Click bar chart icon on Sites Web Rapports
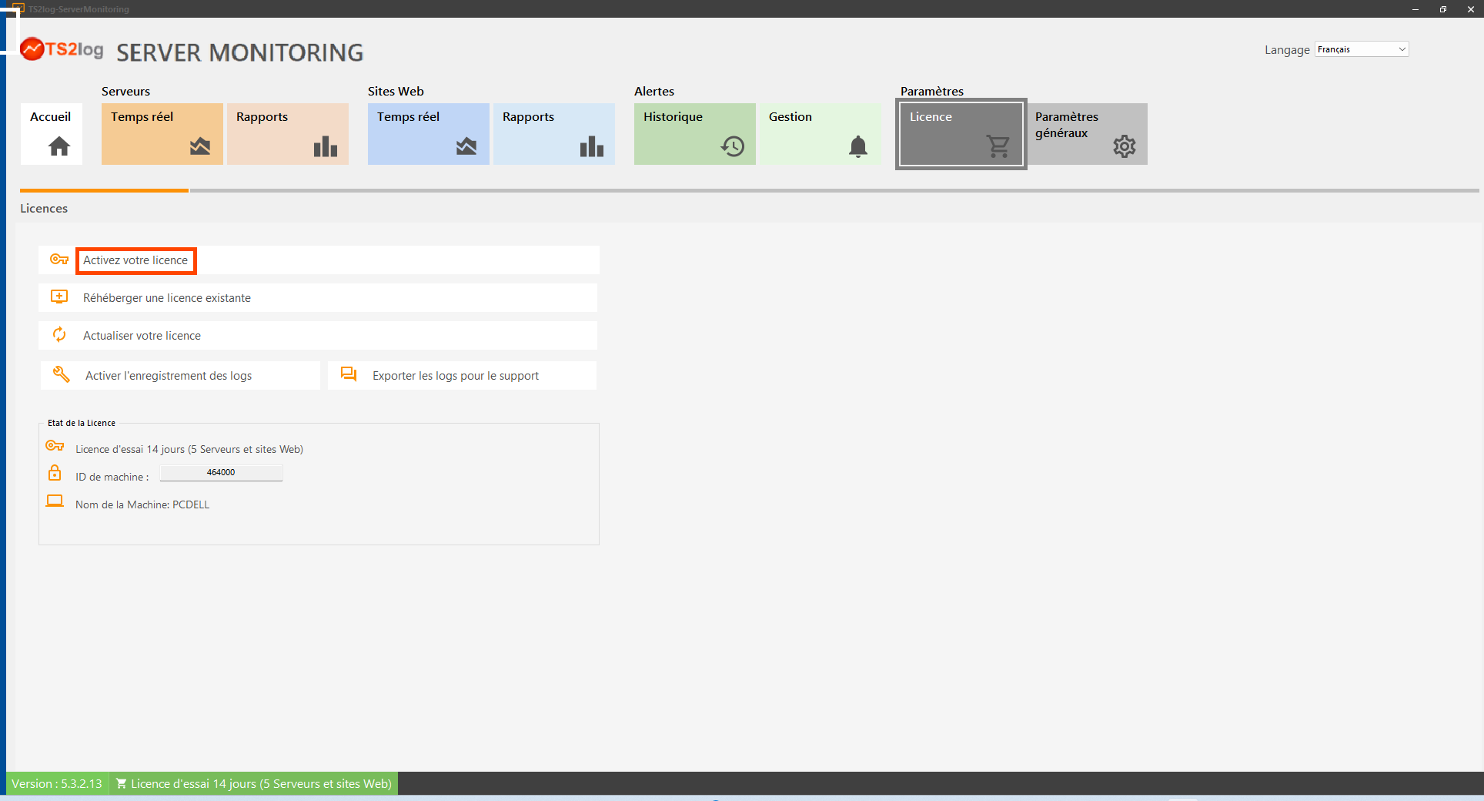Viewport: 1484px width, 801px height. coord(592,146)
